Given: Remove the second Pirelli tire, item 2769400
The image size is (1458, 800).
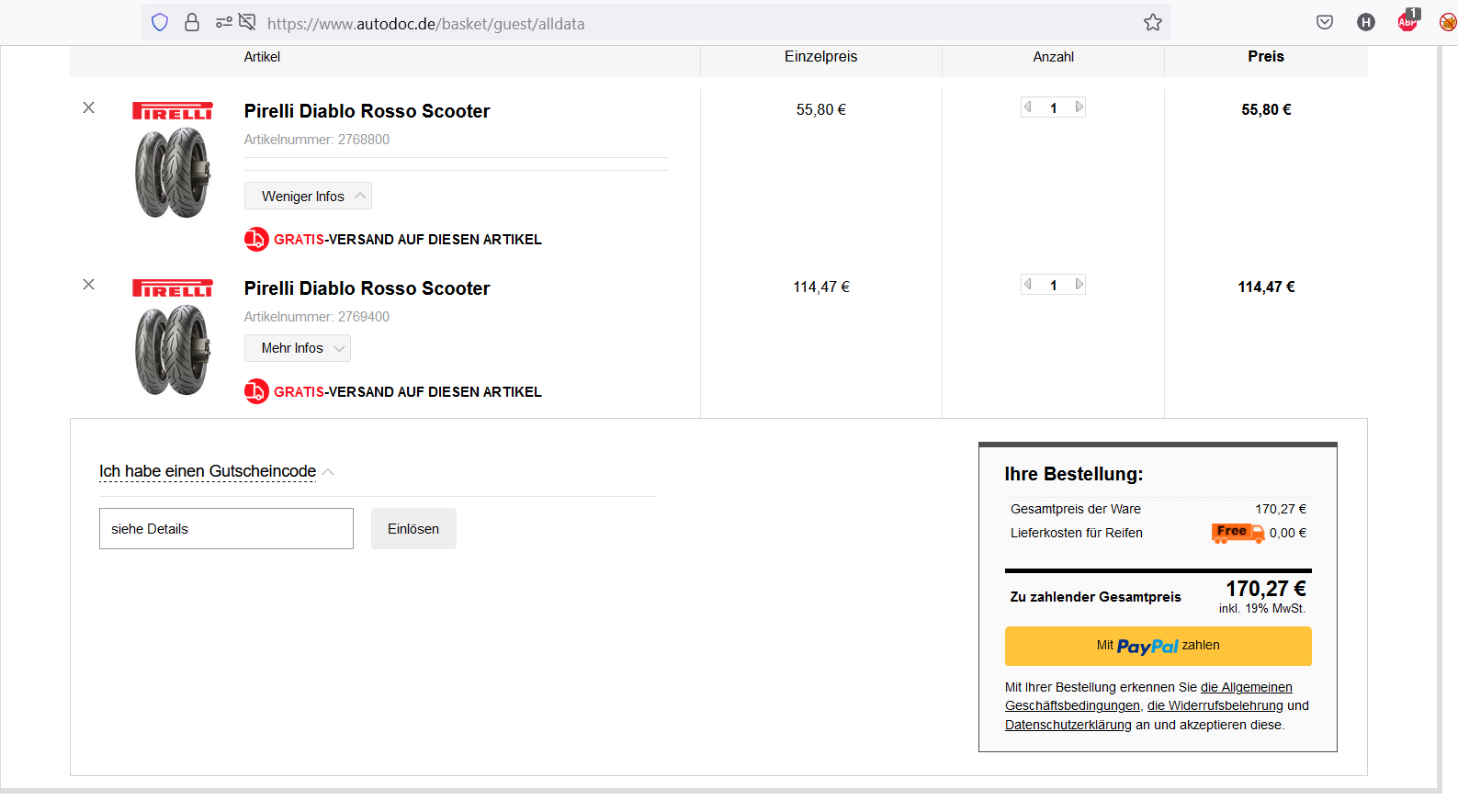Looking at the screenshot, I should pyautogui.click(x=89, y=285).
